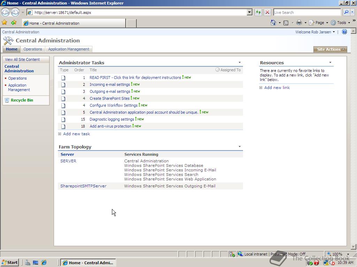This screenshot has height=267, width=357.
Task: Open the zoom level dropdown arrow
Action: pos(348,254)
